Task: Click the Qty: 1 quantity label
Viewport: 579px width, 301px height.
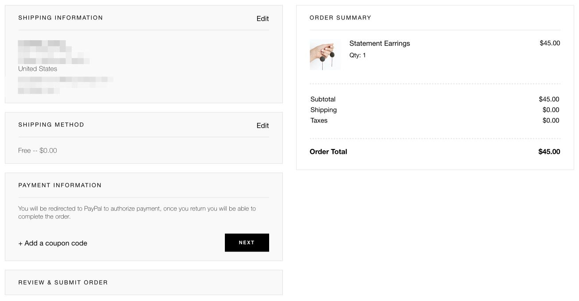Action: pyautogui.click(x=357, y=55)
